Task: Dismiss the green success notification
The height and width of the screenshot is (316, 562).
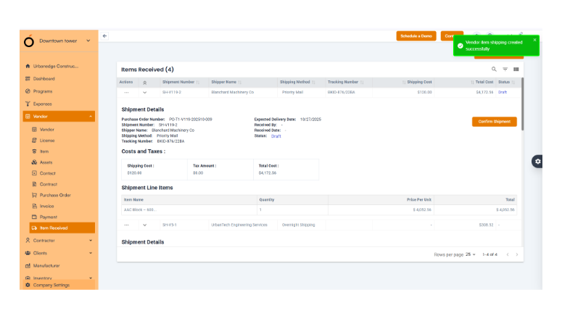Action: pos(535,40)
